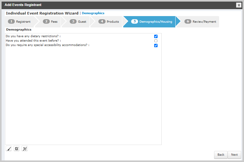The width and height of the screenshot is (244, 162).
Task: Click the accessibility accommodations question text
Action: (48, 45)
